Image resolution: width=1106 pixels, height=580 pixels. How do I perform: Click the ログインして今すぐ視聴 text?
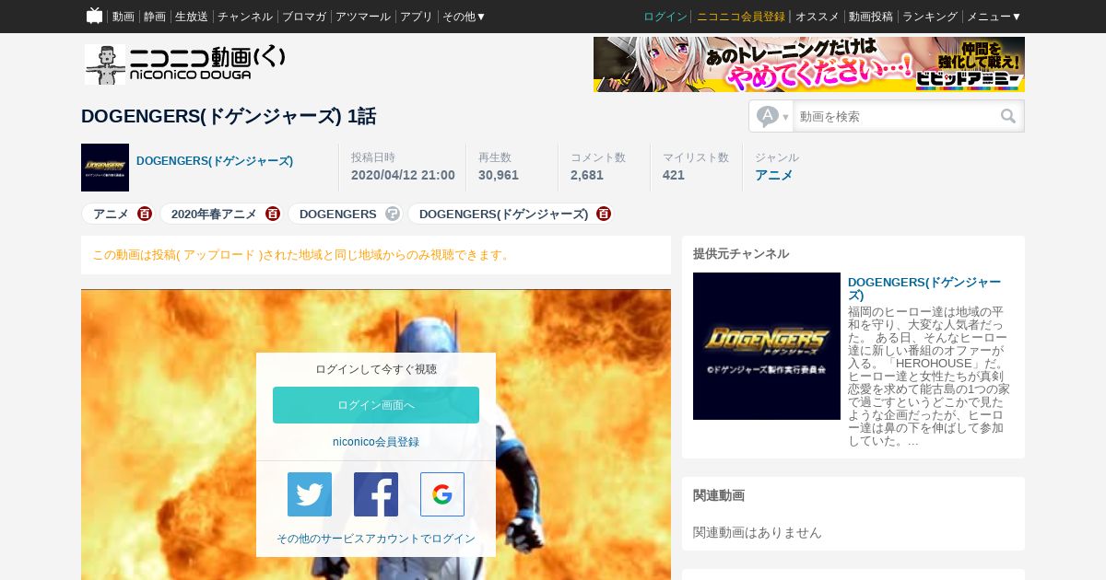click(376, 369)
